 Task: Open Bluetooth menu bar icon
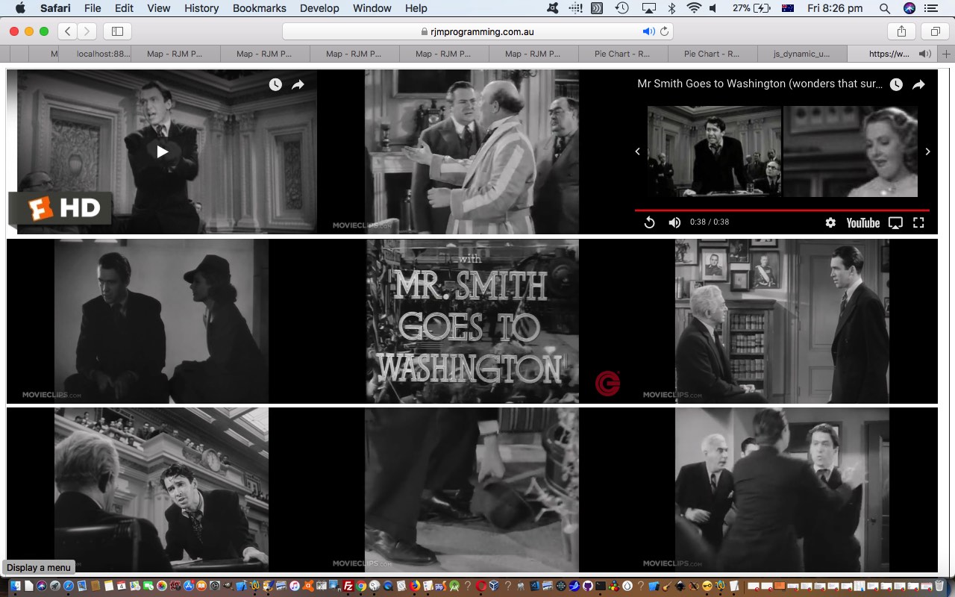[671, 8]
